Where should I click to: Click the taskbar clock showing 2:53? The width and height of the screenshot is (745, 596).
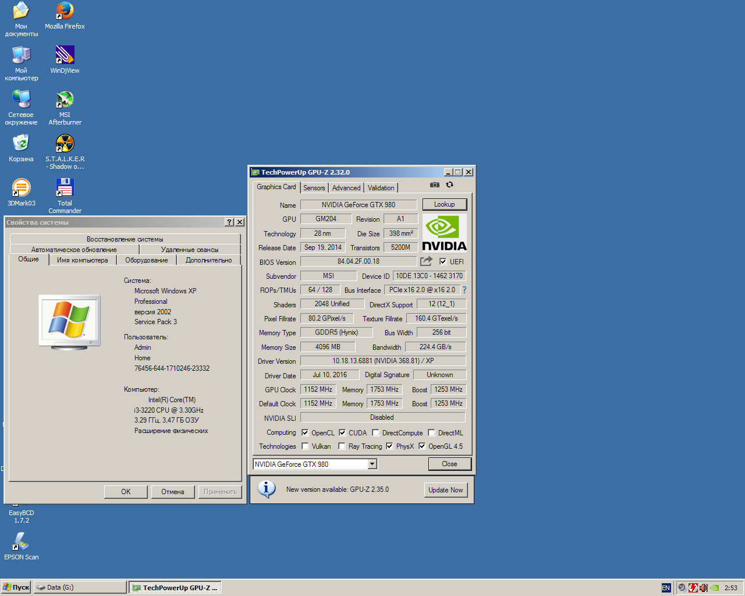tap(731, 588)
